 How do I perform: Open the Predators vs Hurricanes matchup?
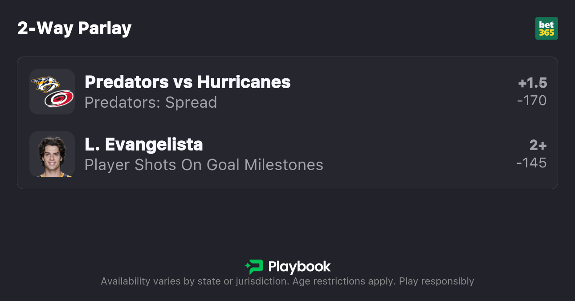pos(188,82)
